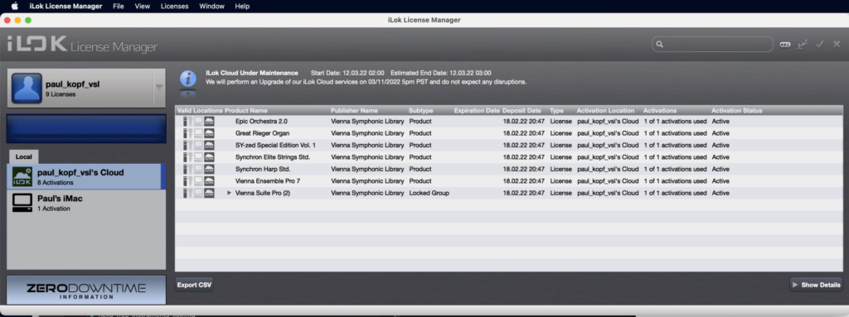849x317 pixels.
Task: Click the iLok cloud icon in sidebar
Action: pyautogui.click(x=22, y=177)
